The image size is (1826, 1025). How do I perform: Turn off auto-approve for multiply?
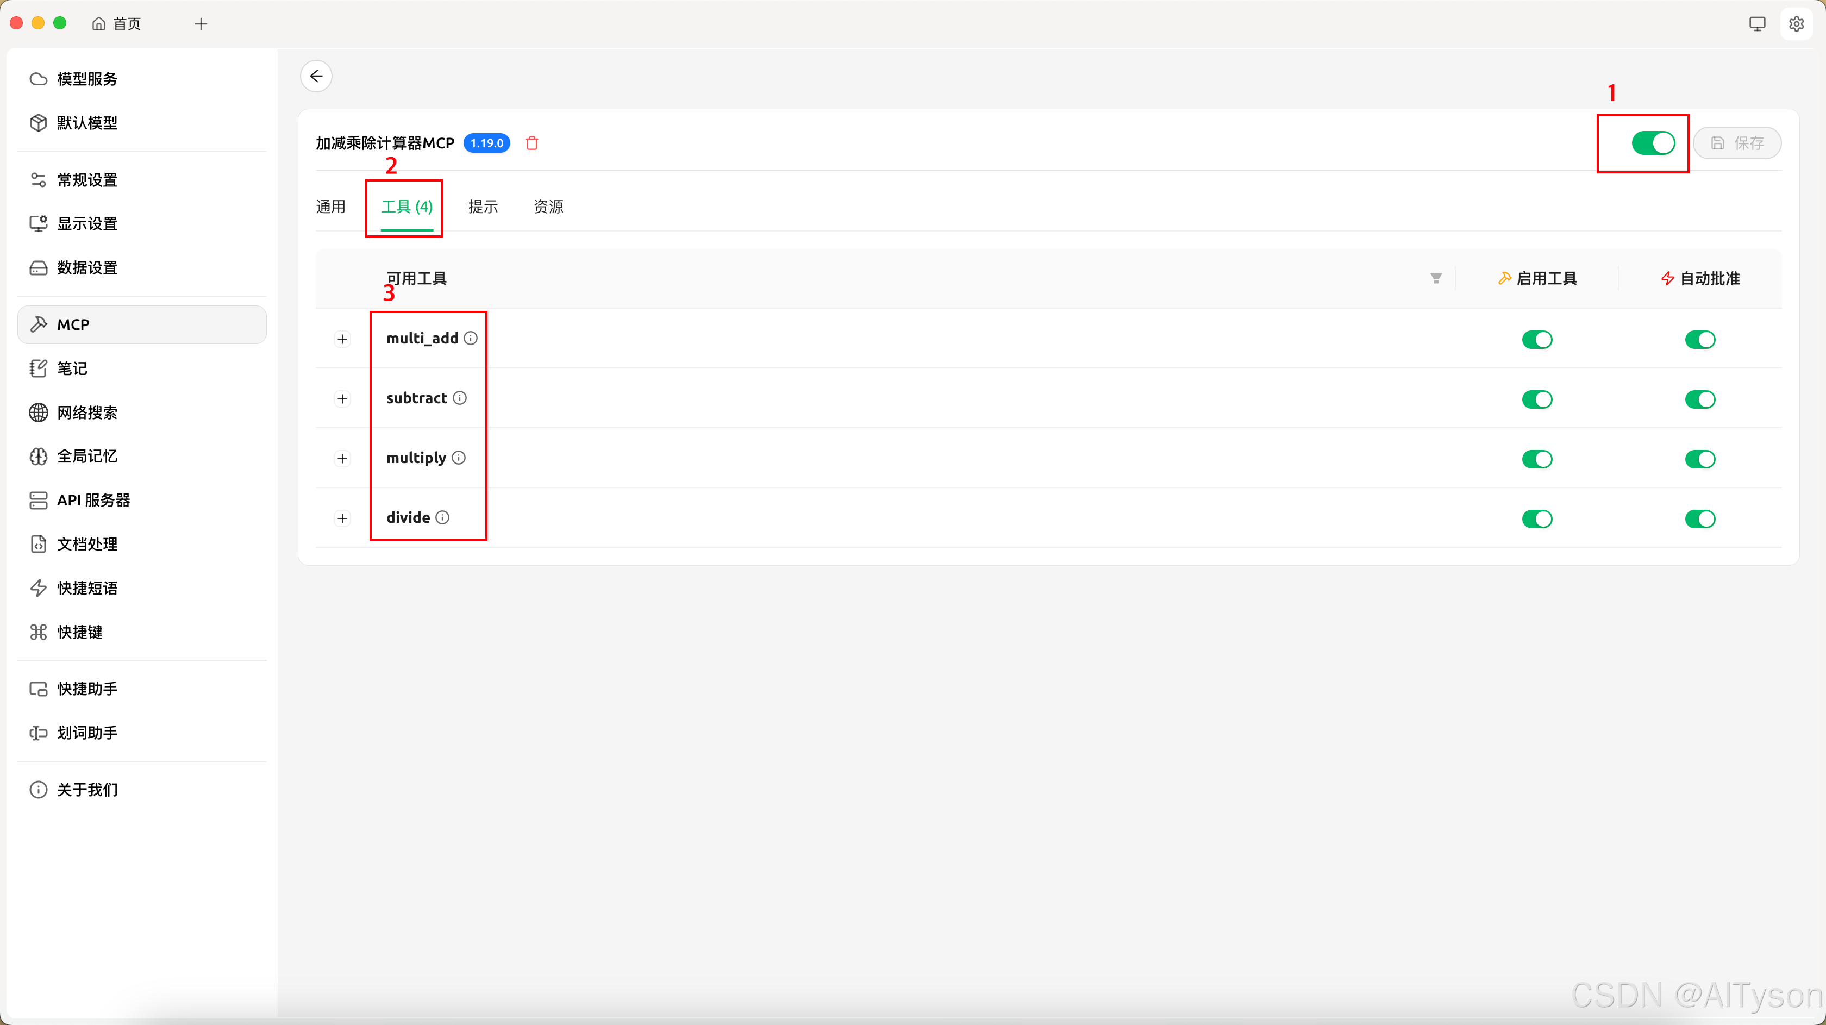(1699, 459)
